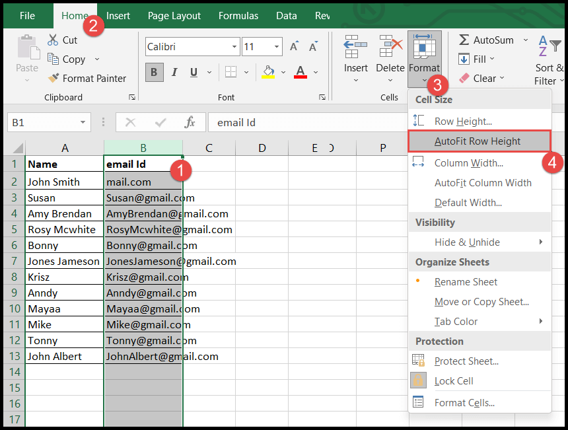This screenshot has width=568, height=430.
Task: Select column A header
Action: click(x=65, y=148)
